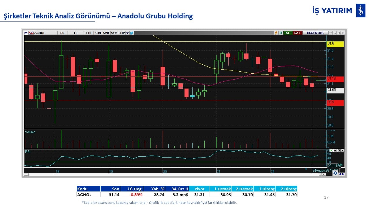
Task: Maximize the RSI panel
Action: coord(339,150)
